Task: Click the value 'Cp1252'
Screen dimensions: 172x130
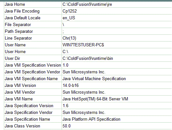Action: 70,11
